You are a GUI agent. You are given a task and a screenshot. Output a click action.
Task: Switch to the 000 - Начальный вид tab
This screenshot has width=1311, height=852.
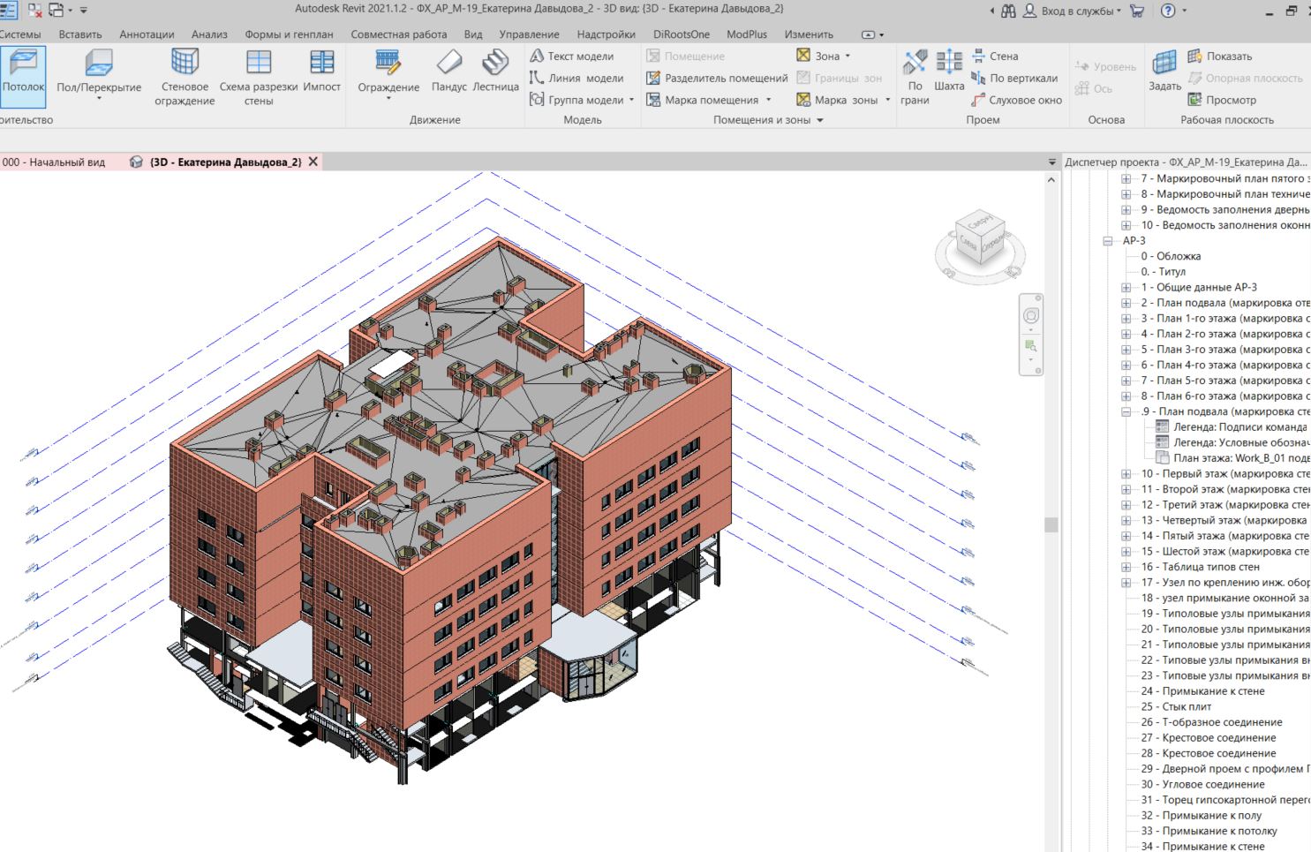click(x=54, y=162)
